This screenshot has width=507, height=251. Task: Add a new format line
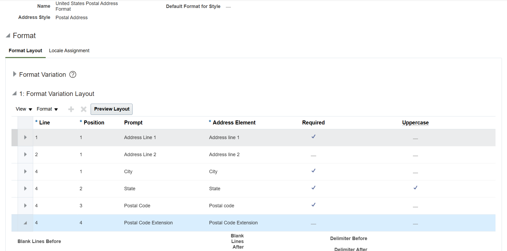point(71,109)
